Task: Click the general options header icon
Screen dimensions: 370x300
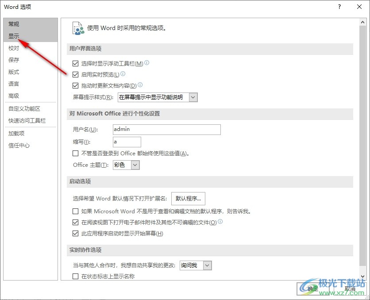Action: [x=78, y=28]
